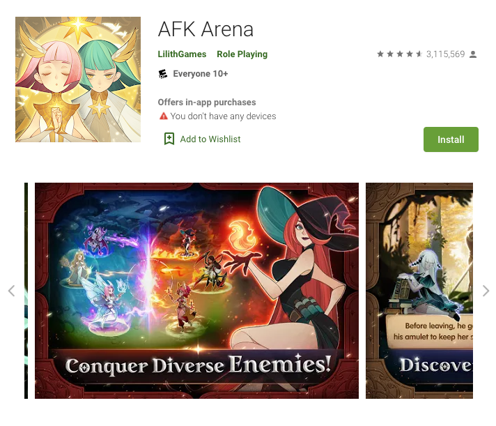
Task: Show previous screenshot with left arrow
Action: tap(11, 291)
